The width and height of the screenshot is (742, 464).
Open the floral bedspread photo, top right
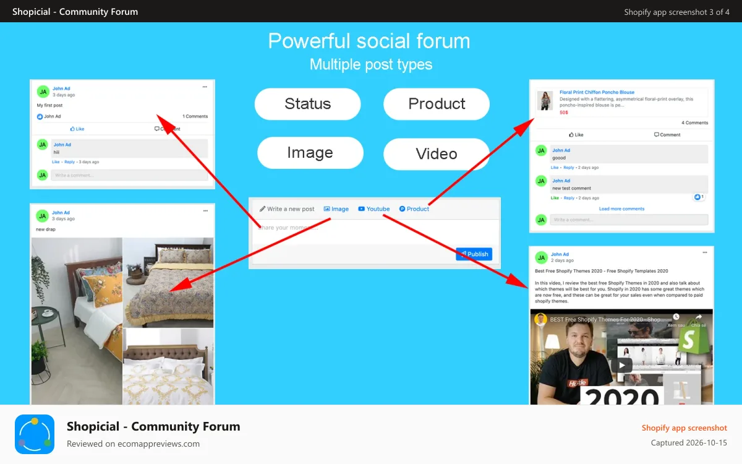(168, 282)
